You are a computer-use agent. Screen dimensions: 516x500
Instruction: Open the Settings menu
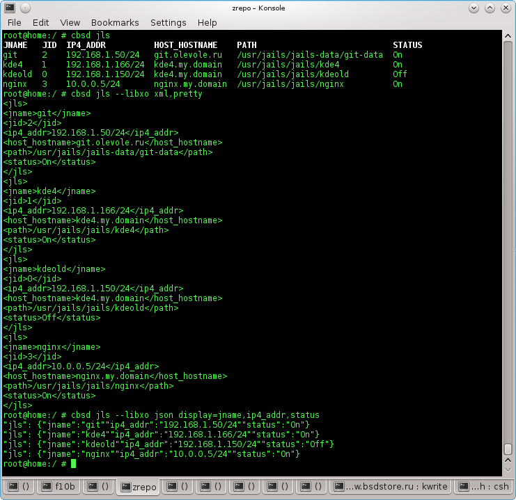coord(168,23)
